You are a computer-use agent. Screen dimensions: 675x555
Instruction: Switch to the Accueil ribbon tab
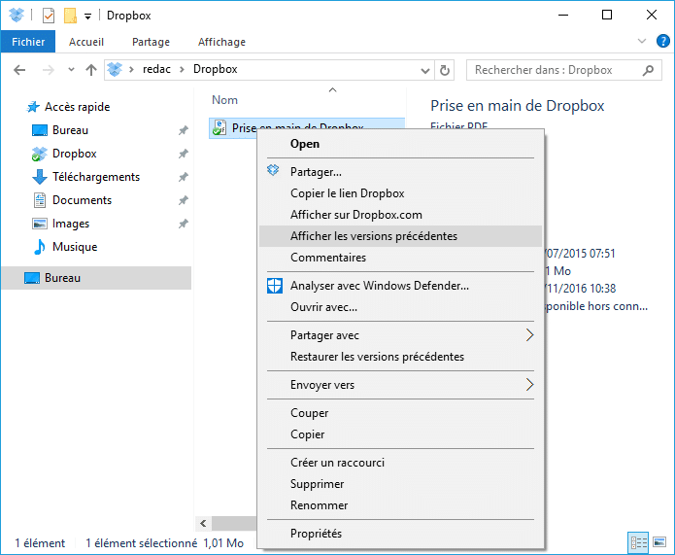(86, 42)
